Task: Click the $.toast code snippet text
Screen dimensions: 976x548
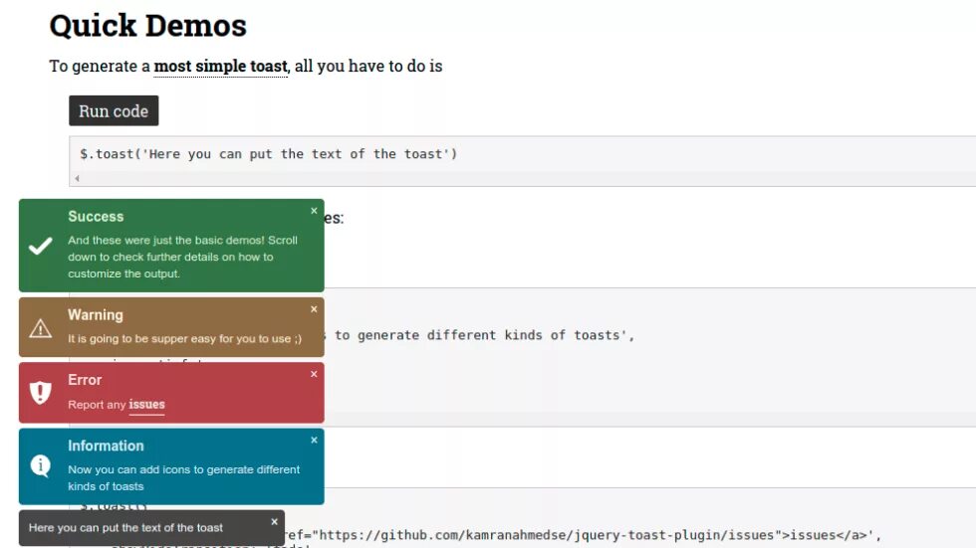Action: (268, 154)
